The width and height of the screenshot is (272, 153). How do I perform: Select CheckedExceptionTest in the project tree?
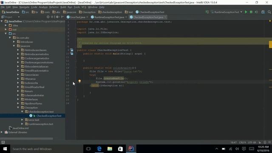point(49,116)
